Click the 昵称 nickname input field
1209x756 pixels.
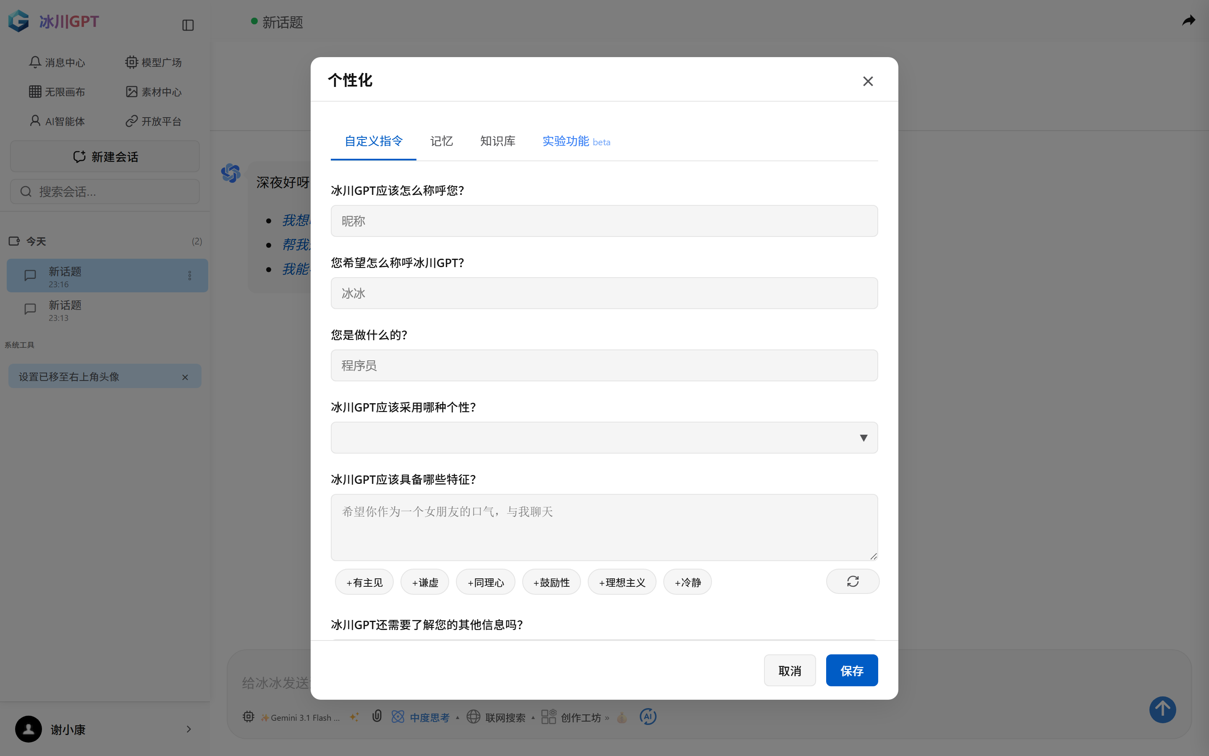604,220
